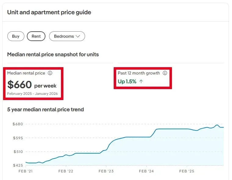Click the February 2025 - January 2026 date range
The width and height of the screenshot is (232, 180).
pos(32,94)
